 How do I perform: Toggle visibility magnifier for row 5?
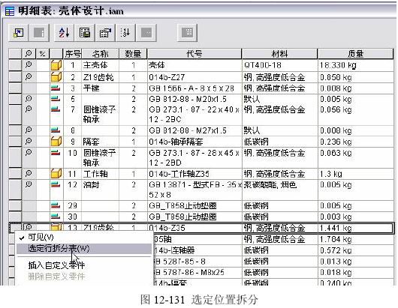tap(29, 98)
